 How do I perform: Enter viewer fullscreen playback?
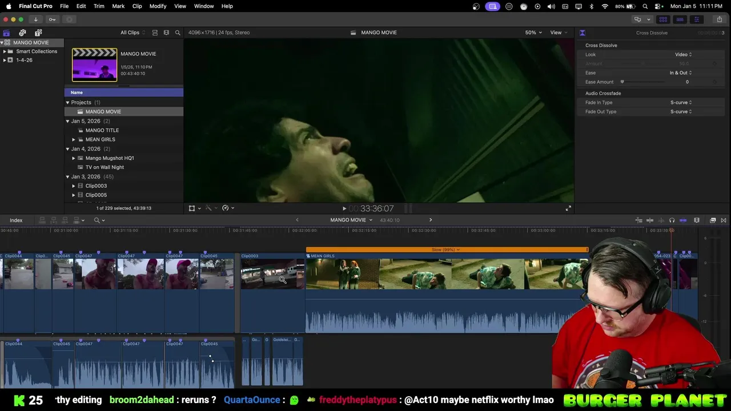coord(568,209)
